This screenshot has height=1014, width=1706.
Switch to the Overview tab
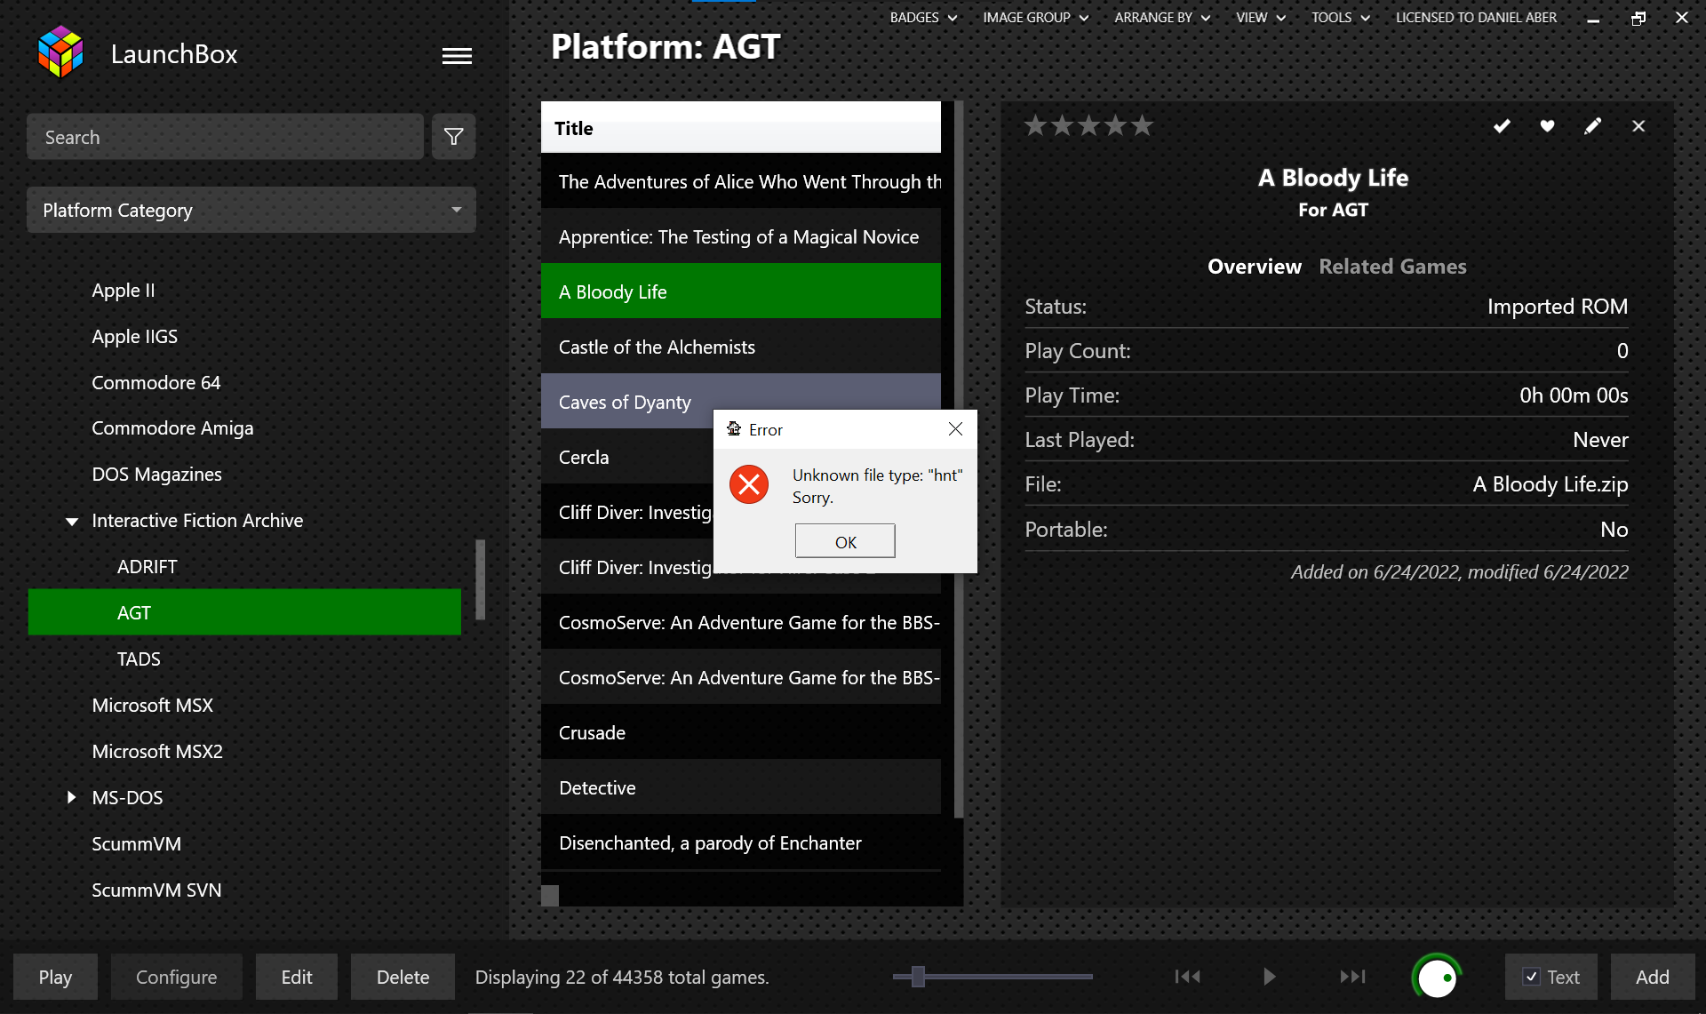[1254, 267]
